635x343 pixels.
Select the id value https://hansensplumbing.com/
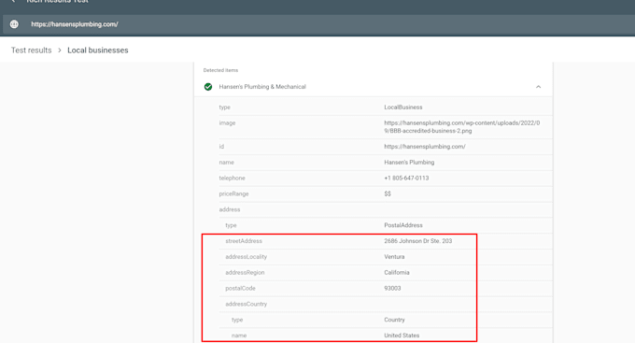424,147
